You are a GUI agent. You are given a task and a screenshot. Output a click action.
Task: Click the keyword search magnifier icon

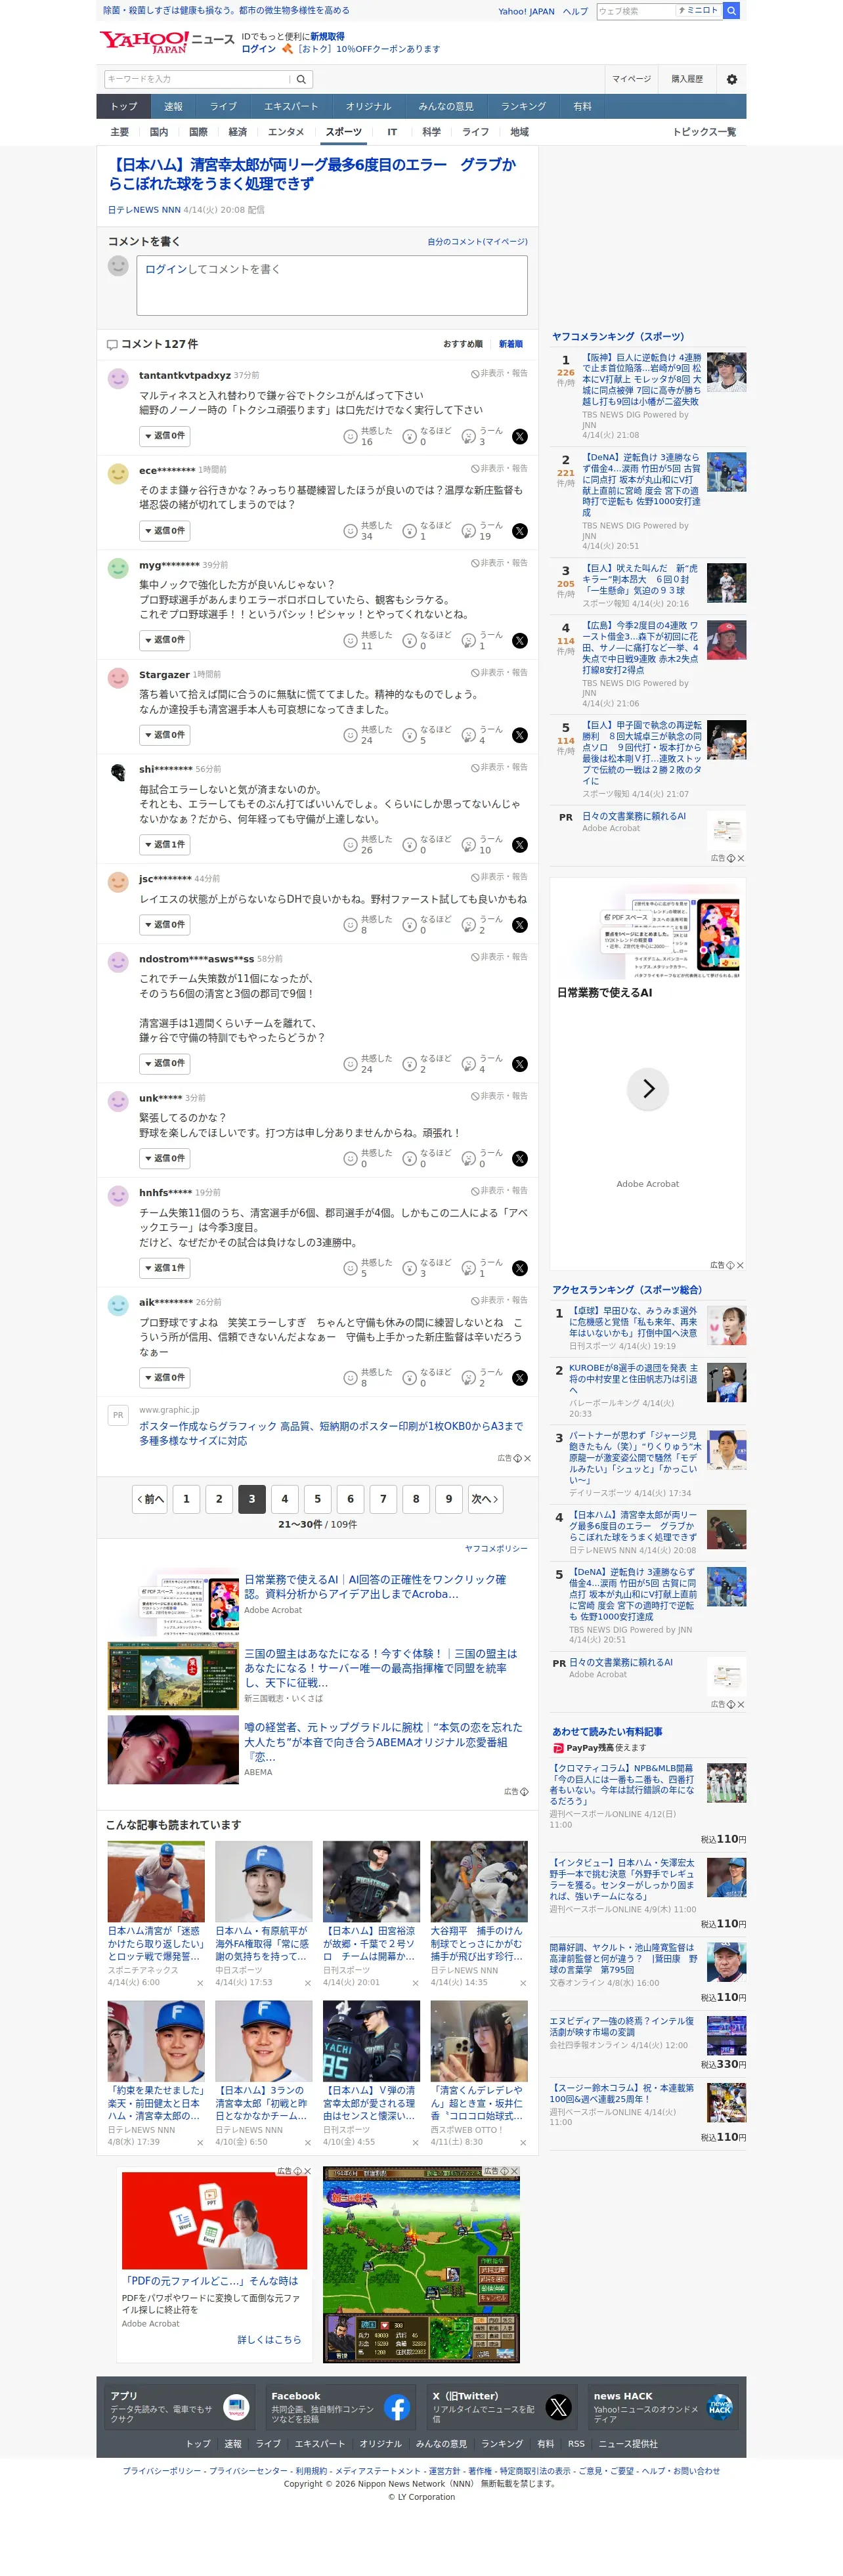301,79
